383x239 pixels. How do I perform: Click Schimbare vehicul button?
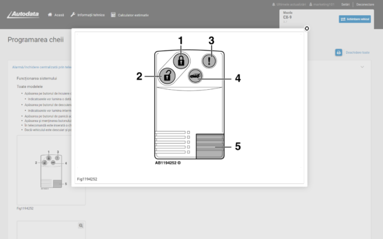tap(355, 19)
